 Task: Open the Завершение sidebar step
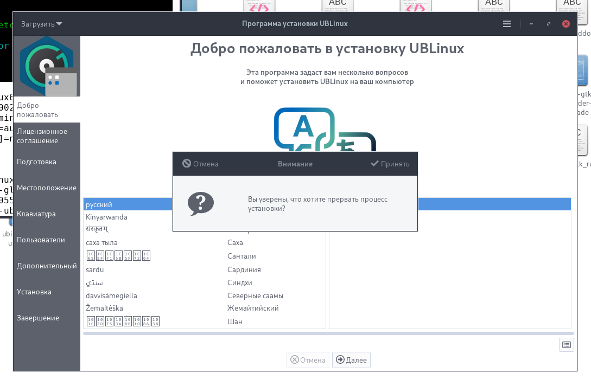pyautogui.click(x=47, y=318)
